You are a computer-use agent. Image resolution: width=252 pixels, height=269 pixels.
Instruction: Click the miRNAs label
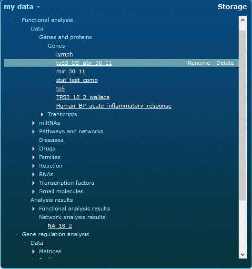tap(50, 123)
